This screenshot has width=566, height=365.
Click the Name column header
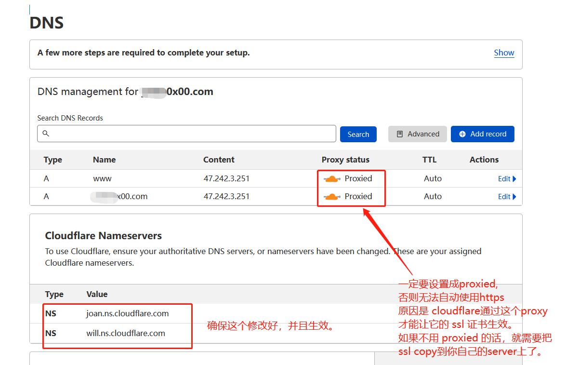tap(104, 160)
